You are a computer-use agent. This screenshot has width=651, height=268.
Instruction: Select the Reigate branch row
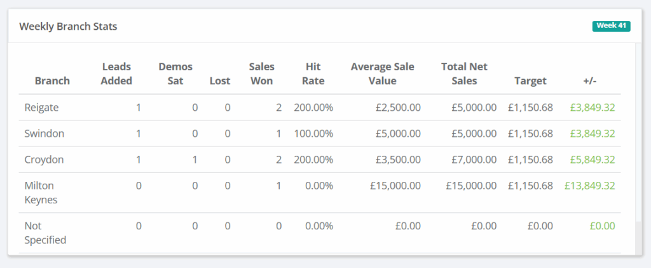[41, 108]
